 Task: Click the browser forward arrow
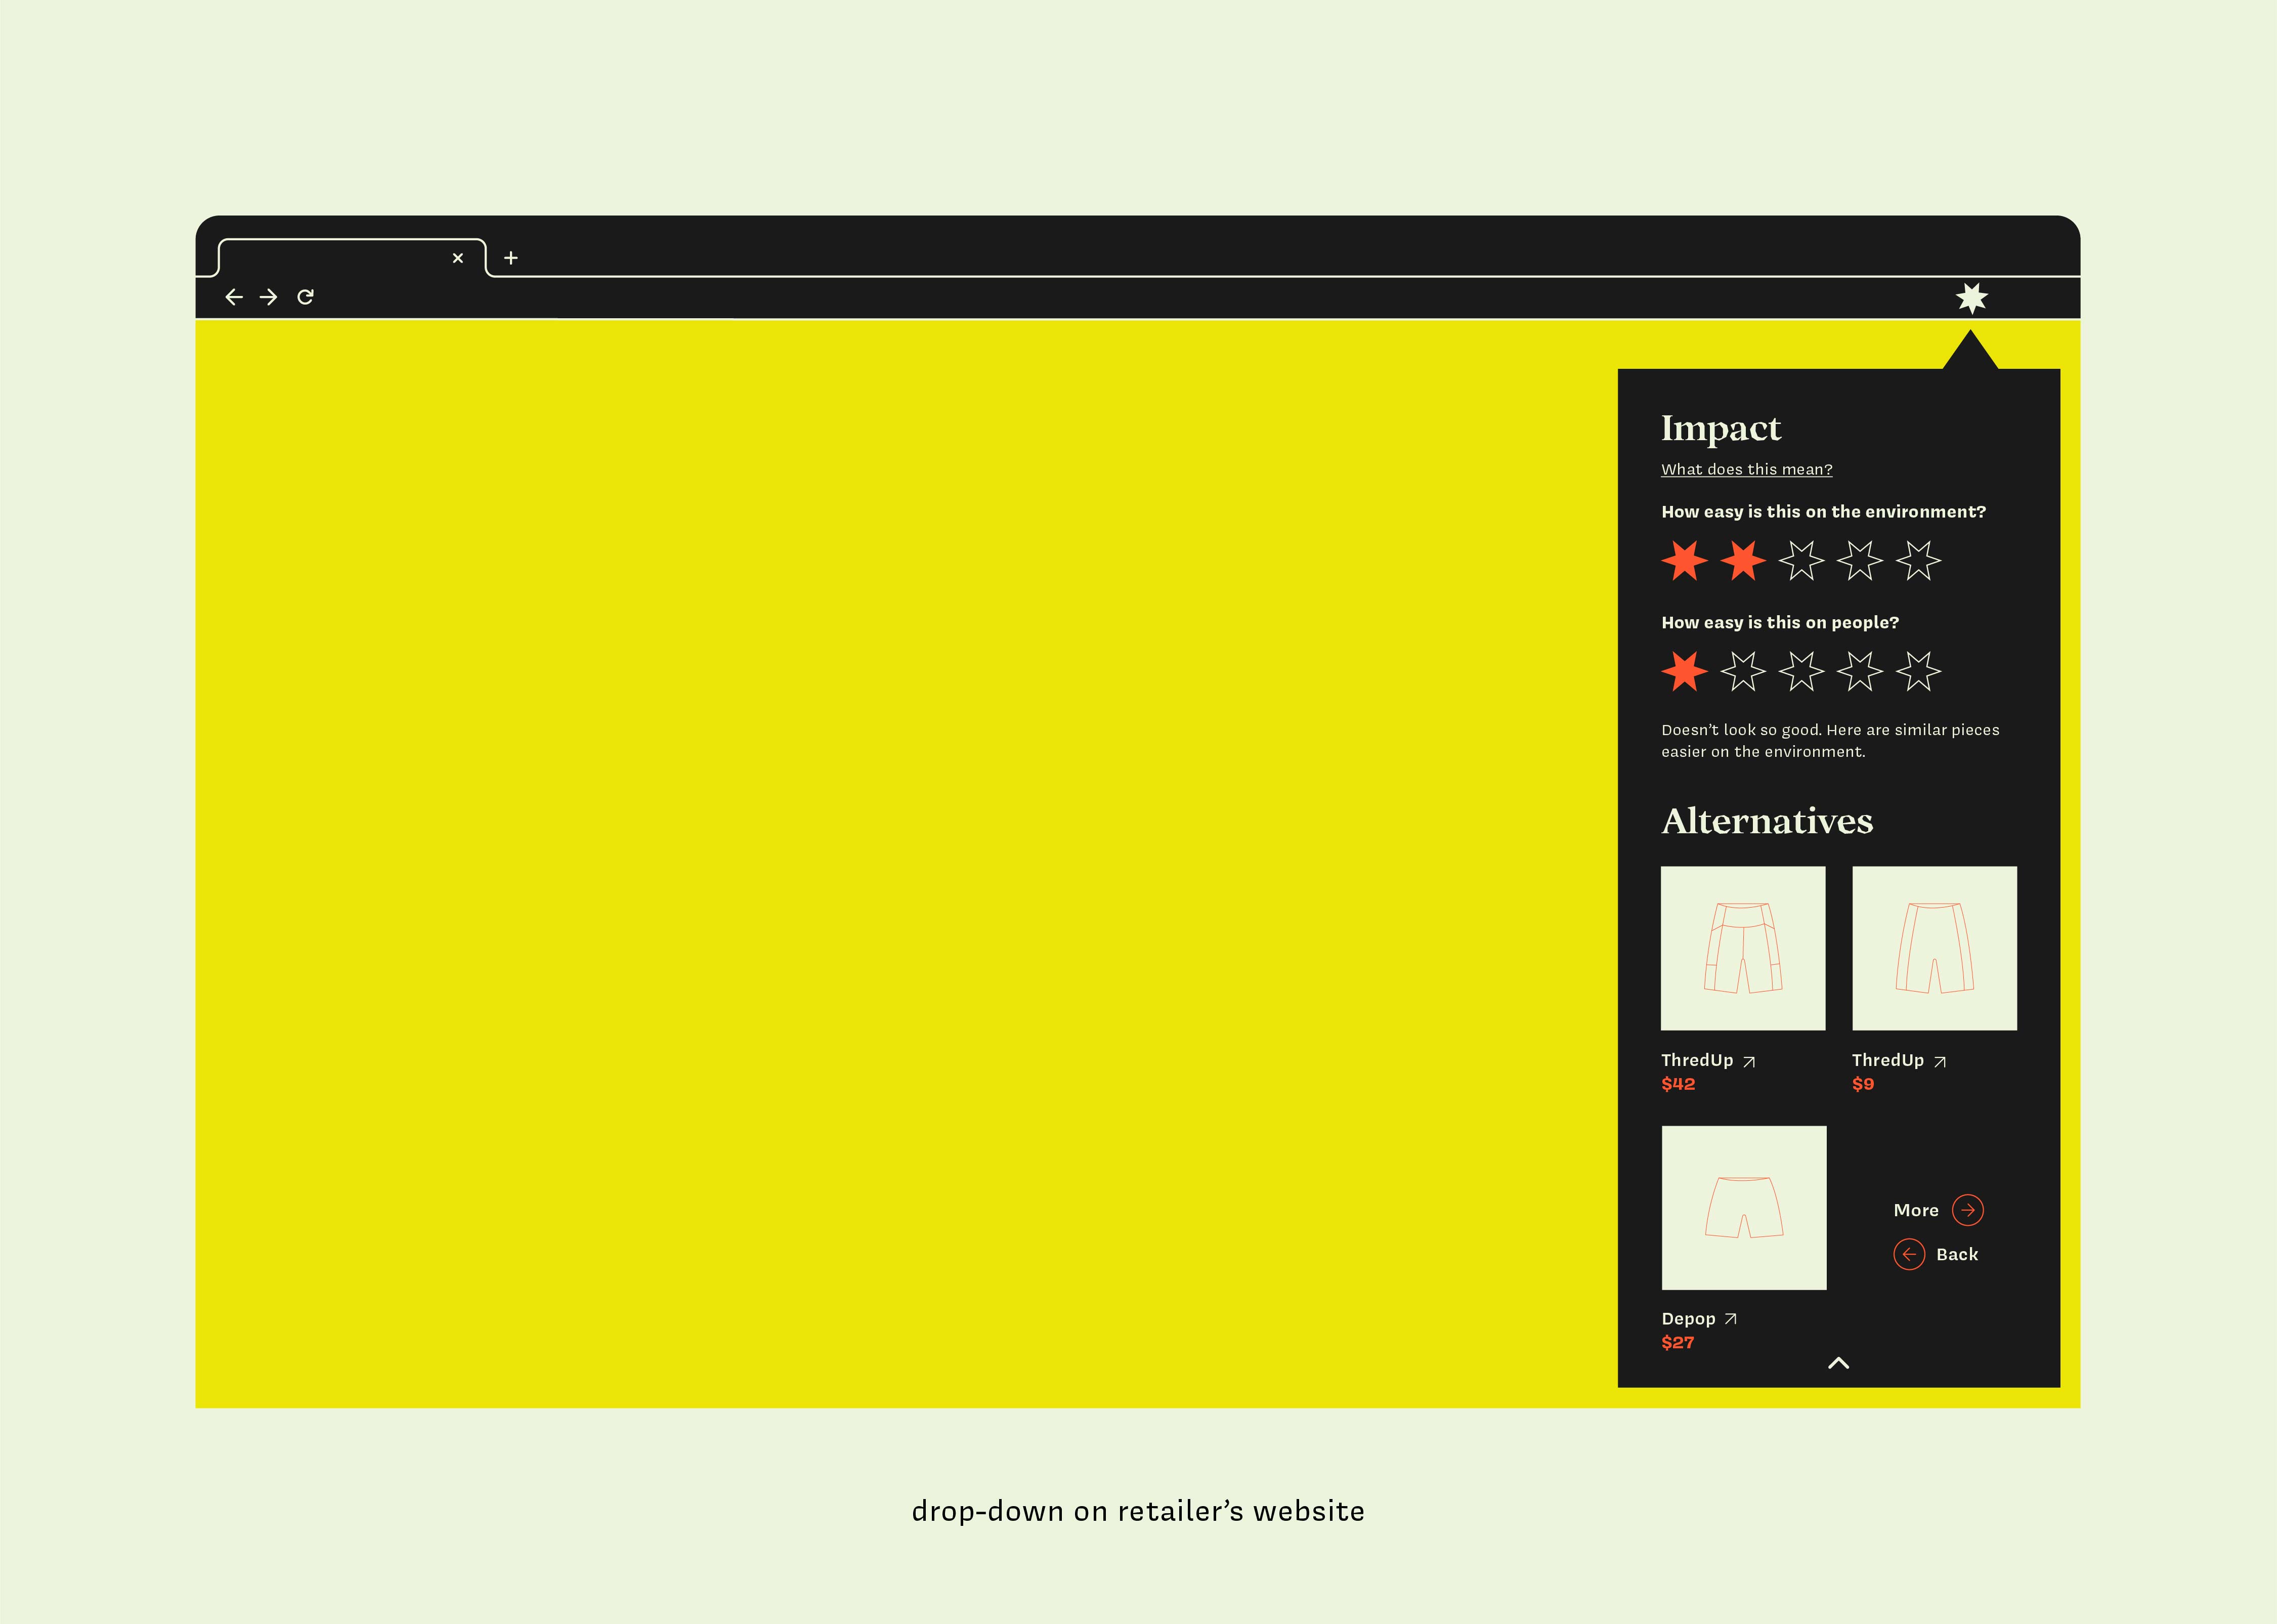coord(268,297)
